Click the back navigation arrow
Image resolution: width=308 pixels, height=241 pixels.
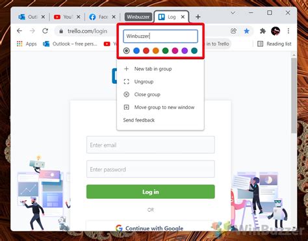(19, 31)
